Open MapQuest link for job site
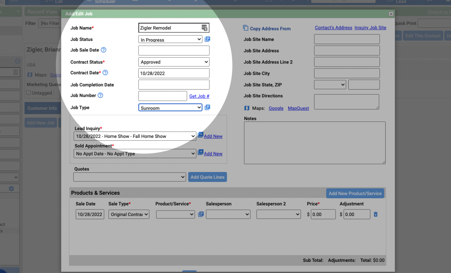451x273 pixels. coord(298,108)
